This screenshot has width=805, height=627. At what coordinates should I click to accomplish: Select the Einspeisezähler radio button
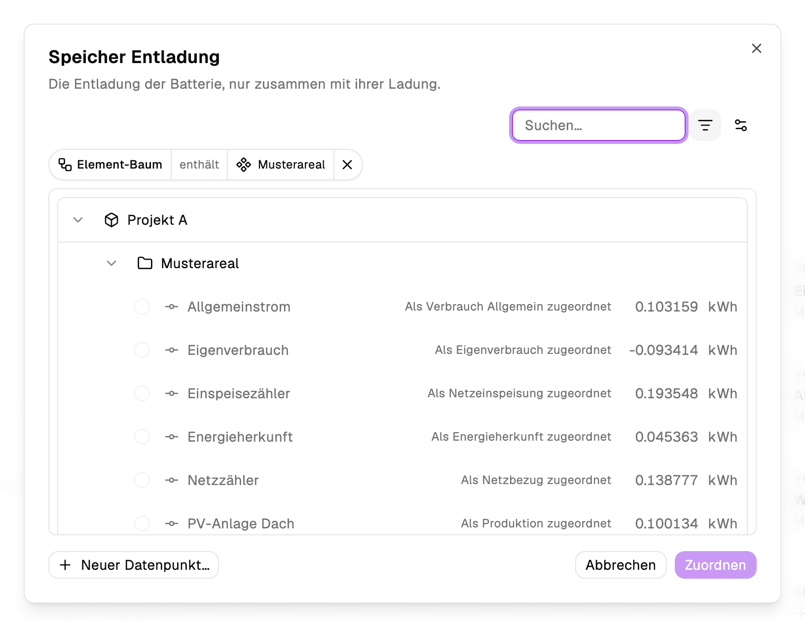(x=142, y=393)
